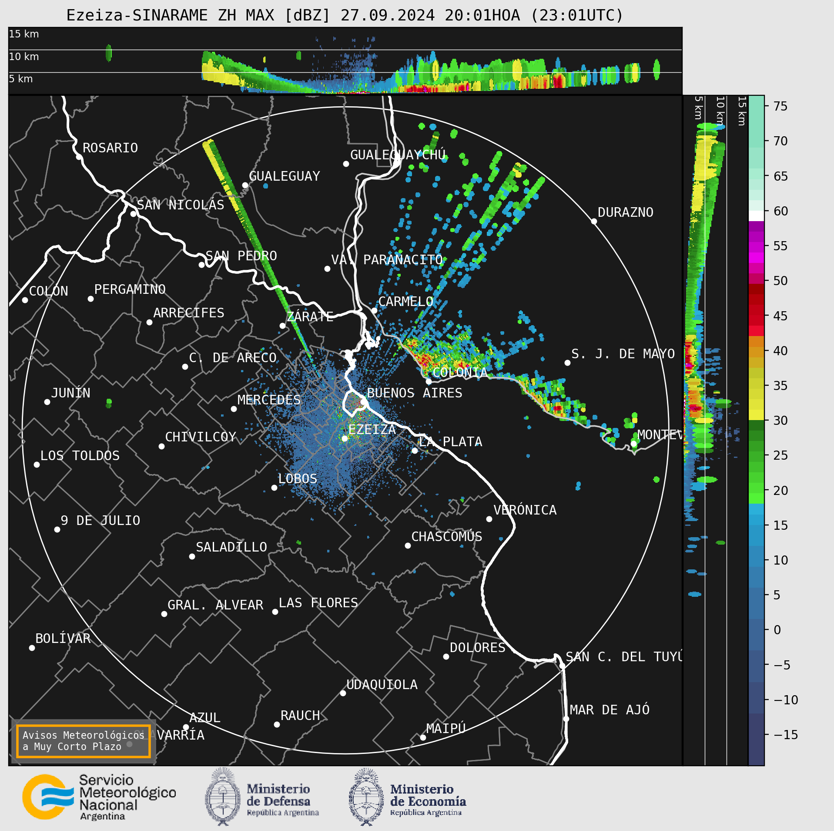Click the UDAQUIOLA label
834x831 pixels.
point(382,685)
